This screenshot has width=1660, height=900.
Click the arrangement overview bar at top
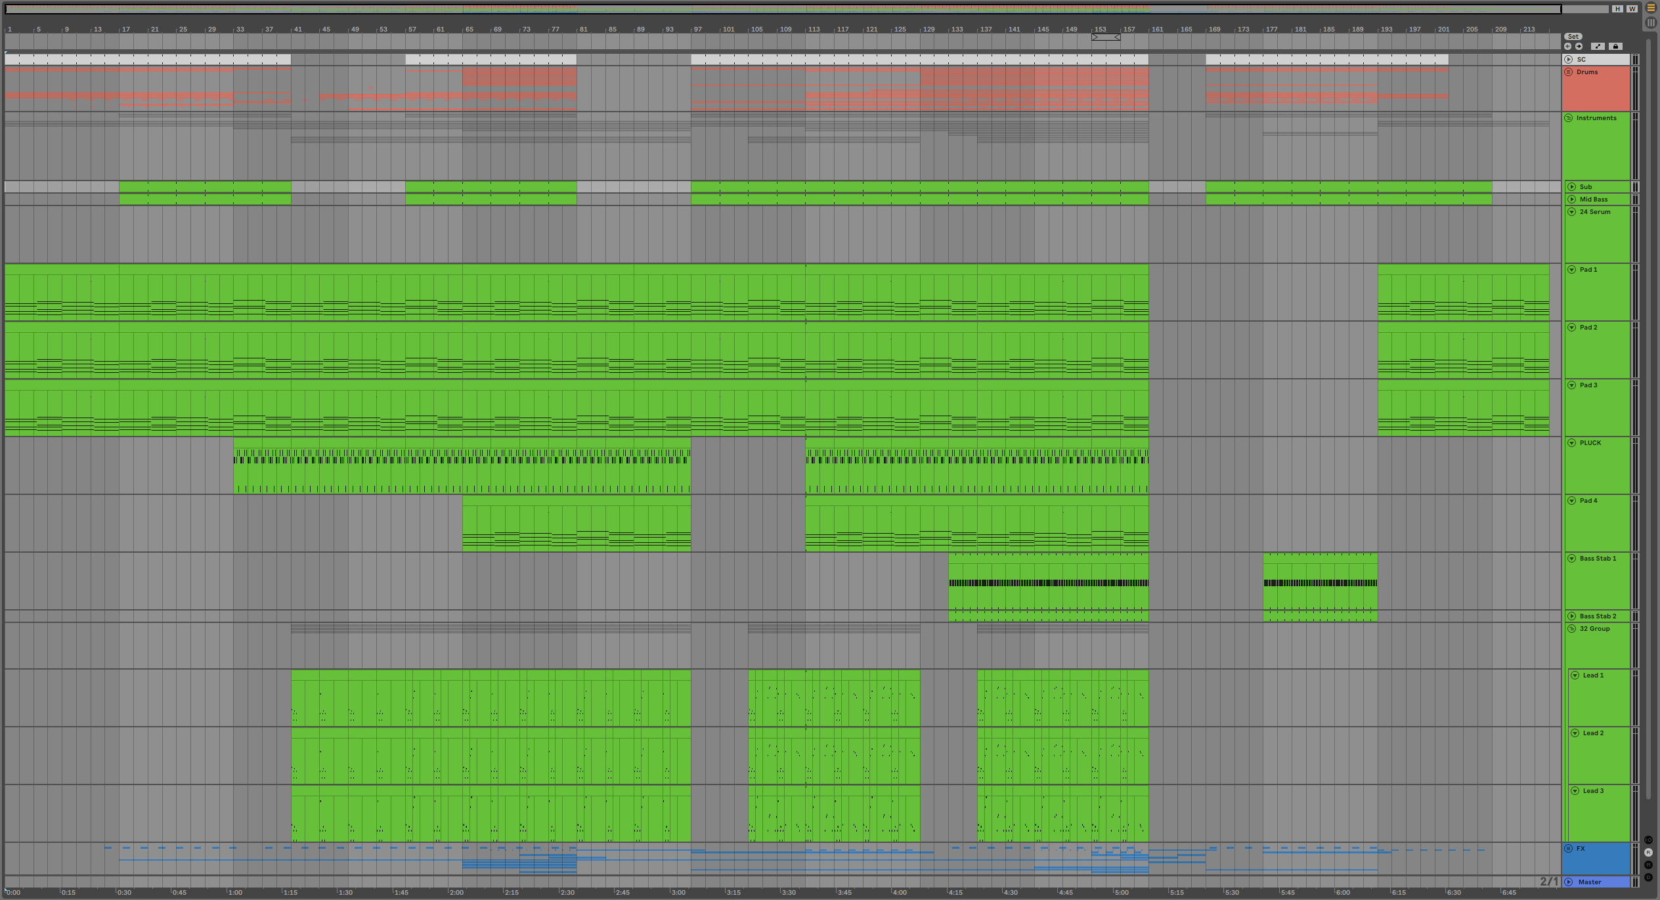[781, 9]
